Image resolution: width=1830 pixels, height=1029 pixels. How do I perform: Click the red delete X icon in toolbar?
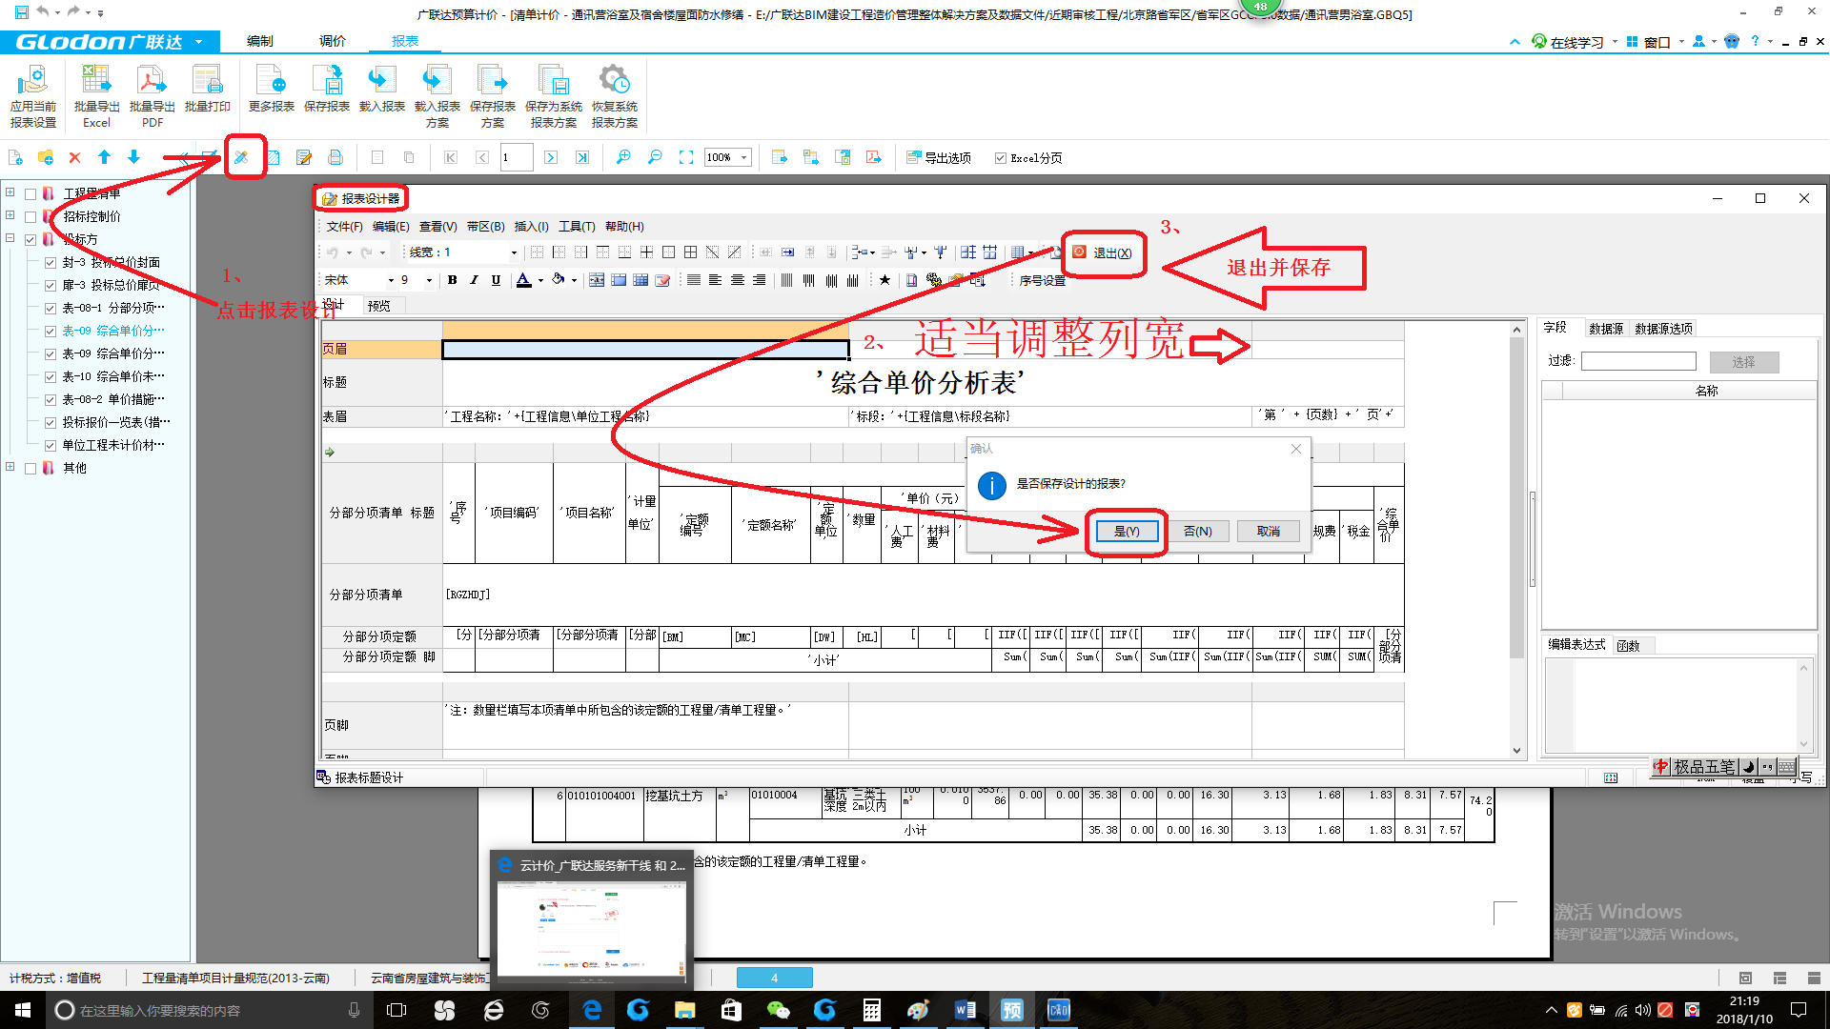pos(74,157)
